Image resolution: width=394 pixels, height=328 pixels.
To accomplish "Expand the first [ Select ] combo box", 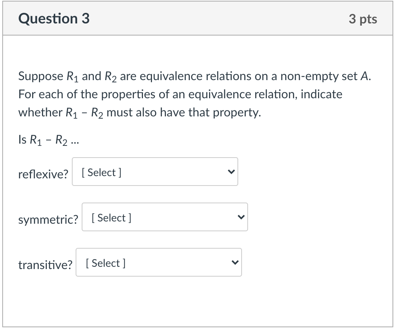I will tap(155, 172).
